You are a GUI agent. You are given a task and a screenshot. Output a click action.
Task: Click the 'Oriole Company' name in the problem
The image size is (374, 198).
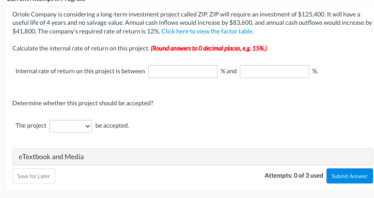[x=33, y=13]
